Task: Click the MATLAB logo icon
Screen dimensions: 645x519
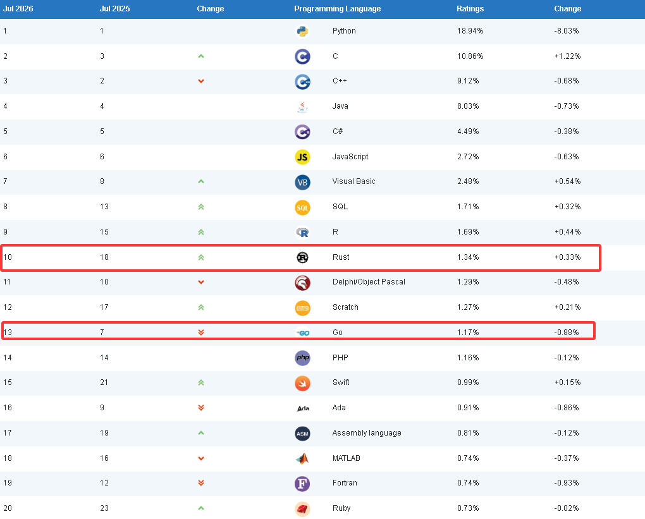Action: (302, 458)
